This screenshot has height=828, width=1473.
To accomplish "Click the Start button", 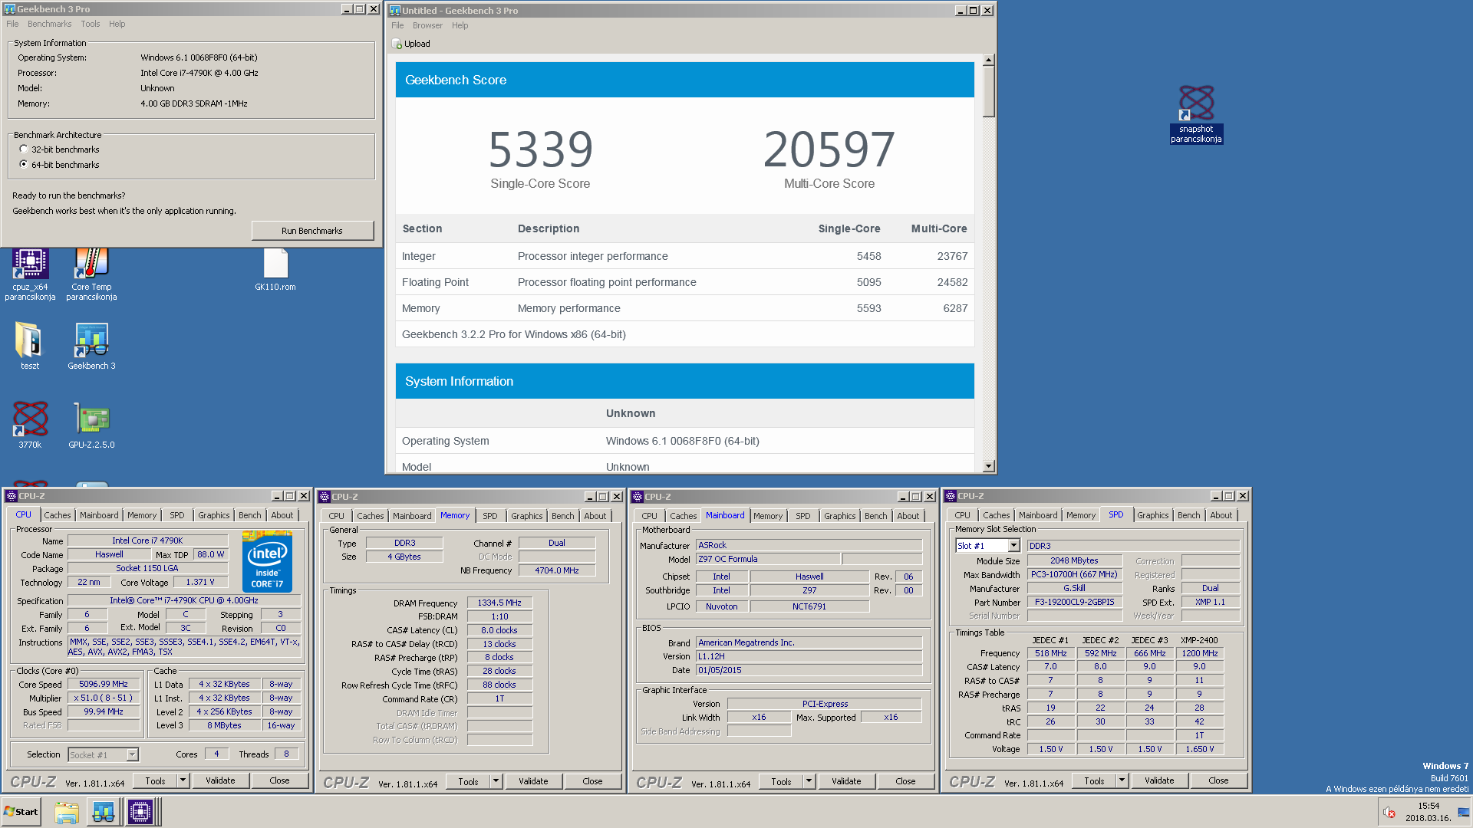I will coord(21,812).
